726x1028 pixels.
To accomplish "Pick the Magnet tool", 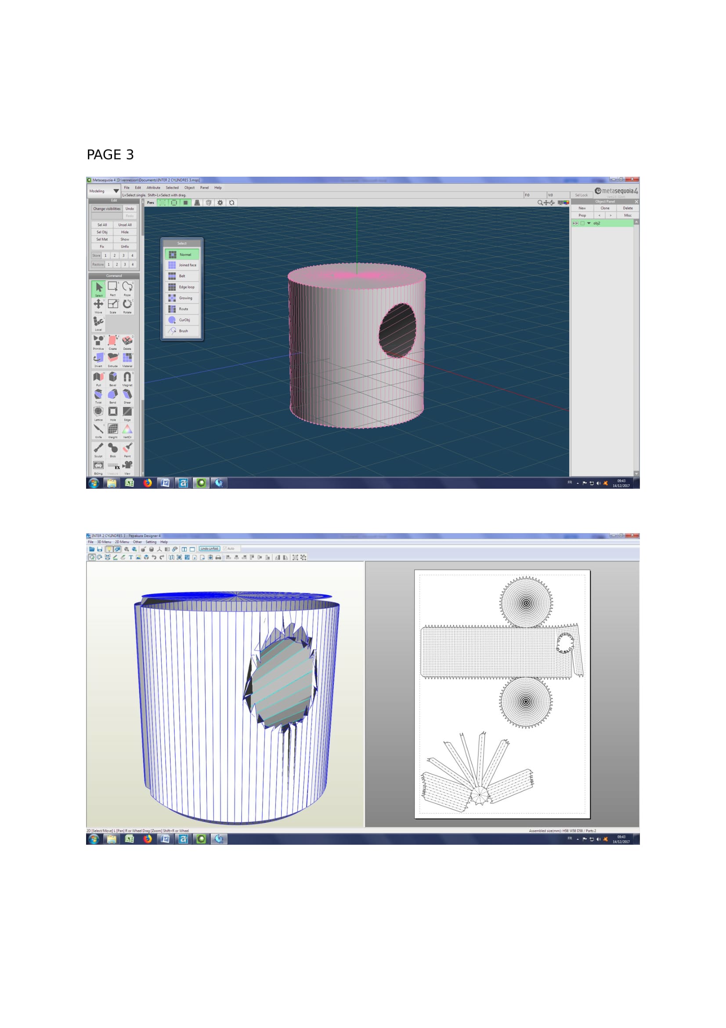I will (x=127, y=378).
